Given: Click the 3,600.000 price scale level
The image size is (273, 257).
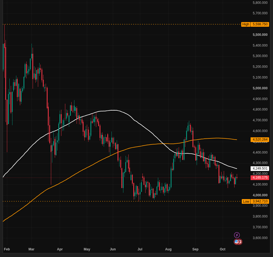Looking at the screenshot, I should coord(260,238).
